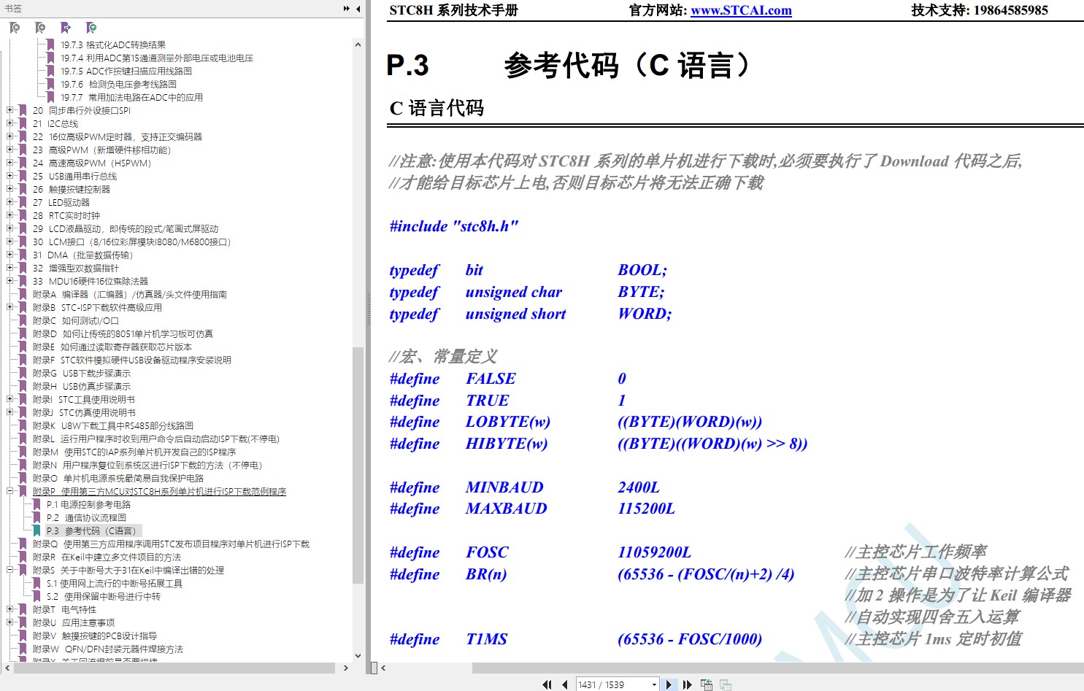Viewport: 1084px width, 691px height.
Task: Click the bookmarks panel scroll-up arrow
Action: pos(358,45)
